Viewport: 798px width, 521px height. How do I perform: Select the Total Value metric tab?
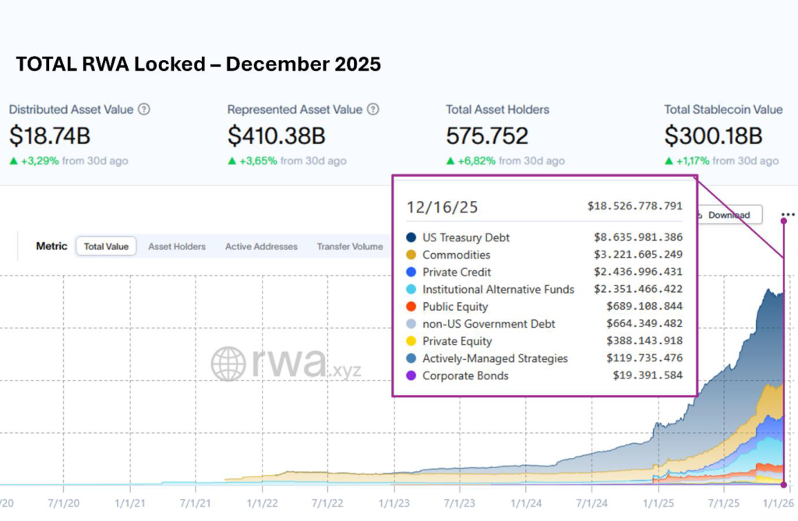(106, 246)
